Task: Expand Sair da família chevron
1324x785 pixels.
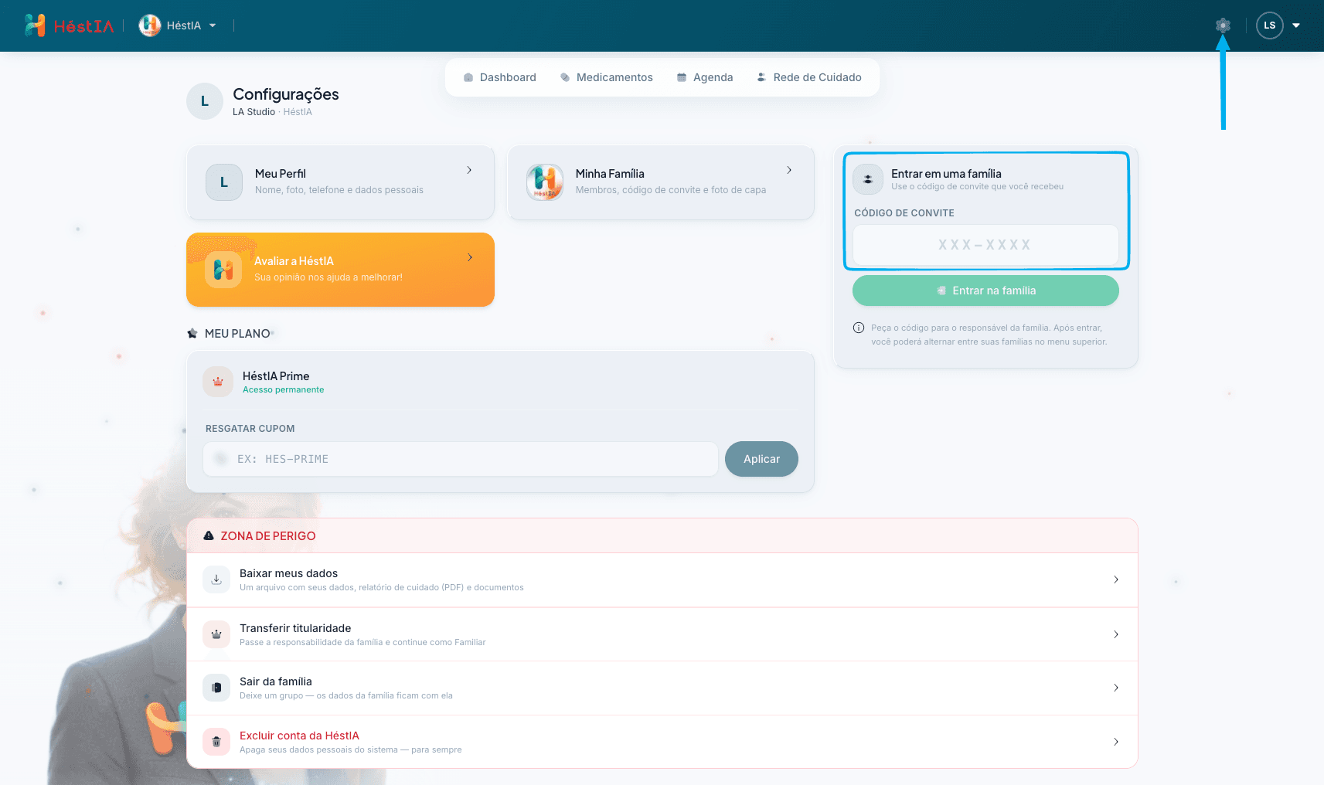Action: 1116,688
